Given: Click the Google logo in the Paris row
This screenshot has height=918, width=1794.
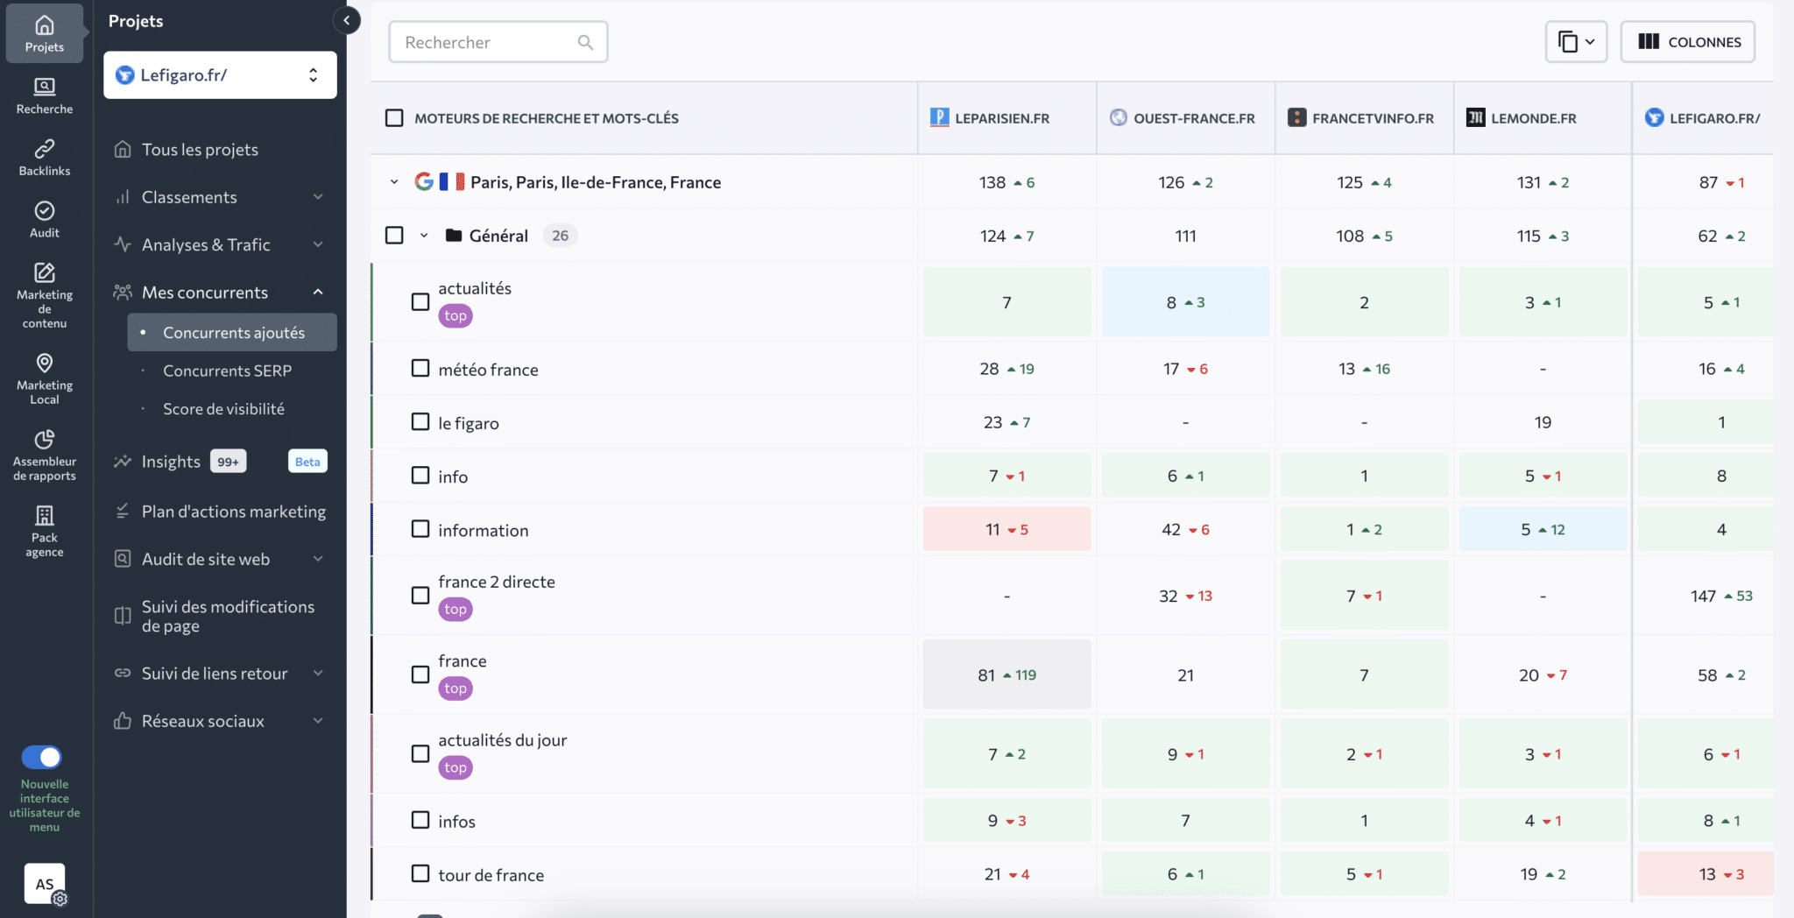Looking at the screenshot, I should click(425, 181).
